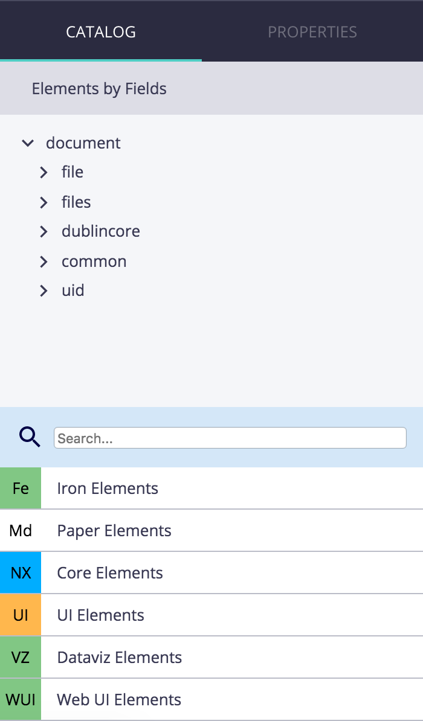
Task: Select the blue NX badge icon
Action: (21, 572)
